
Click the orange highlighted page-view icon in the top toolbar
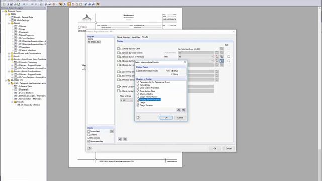coord(69,4)
